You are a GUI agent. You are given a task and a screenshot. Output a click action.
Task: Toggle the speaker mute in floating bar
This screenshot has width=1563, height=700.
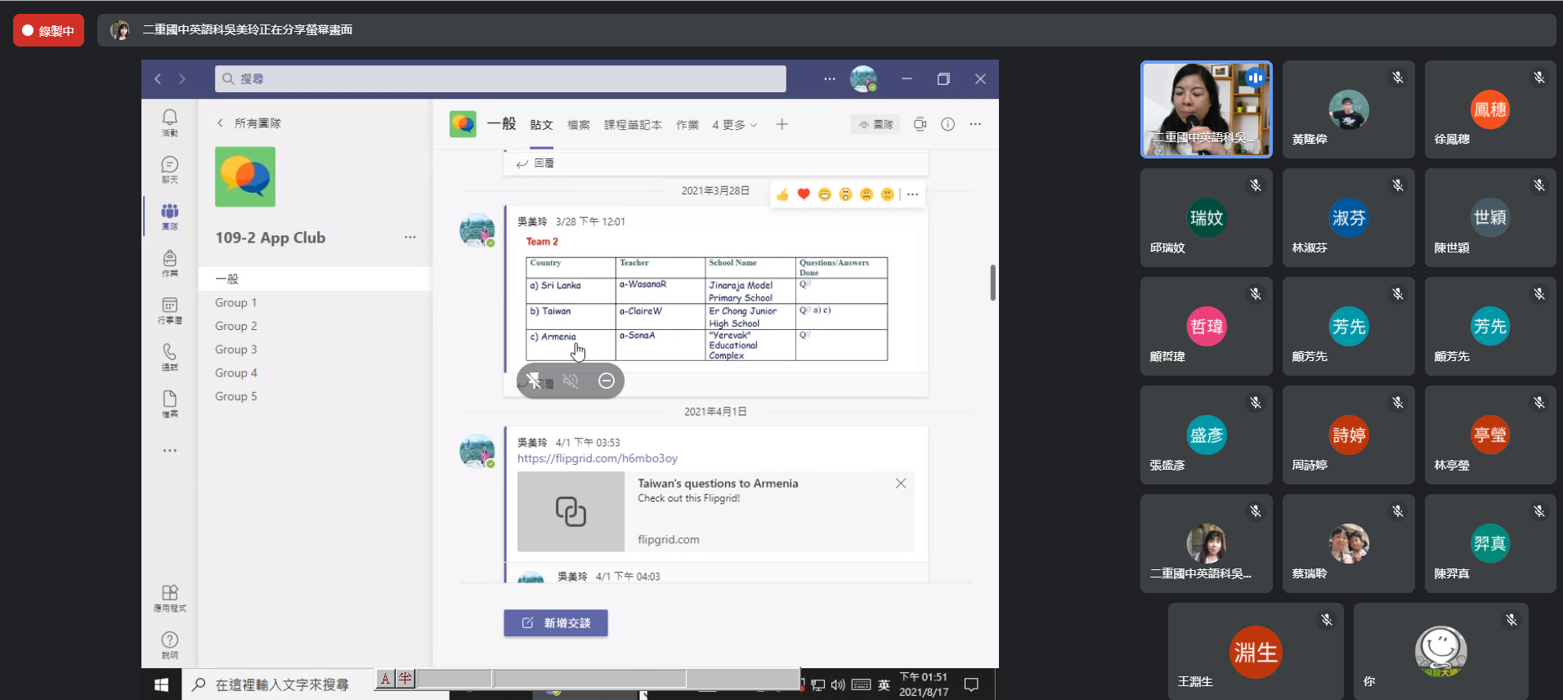(571, 381)
